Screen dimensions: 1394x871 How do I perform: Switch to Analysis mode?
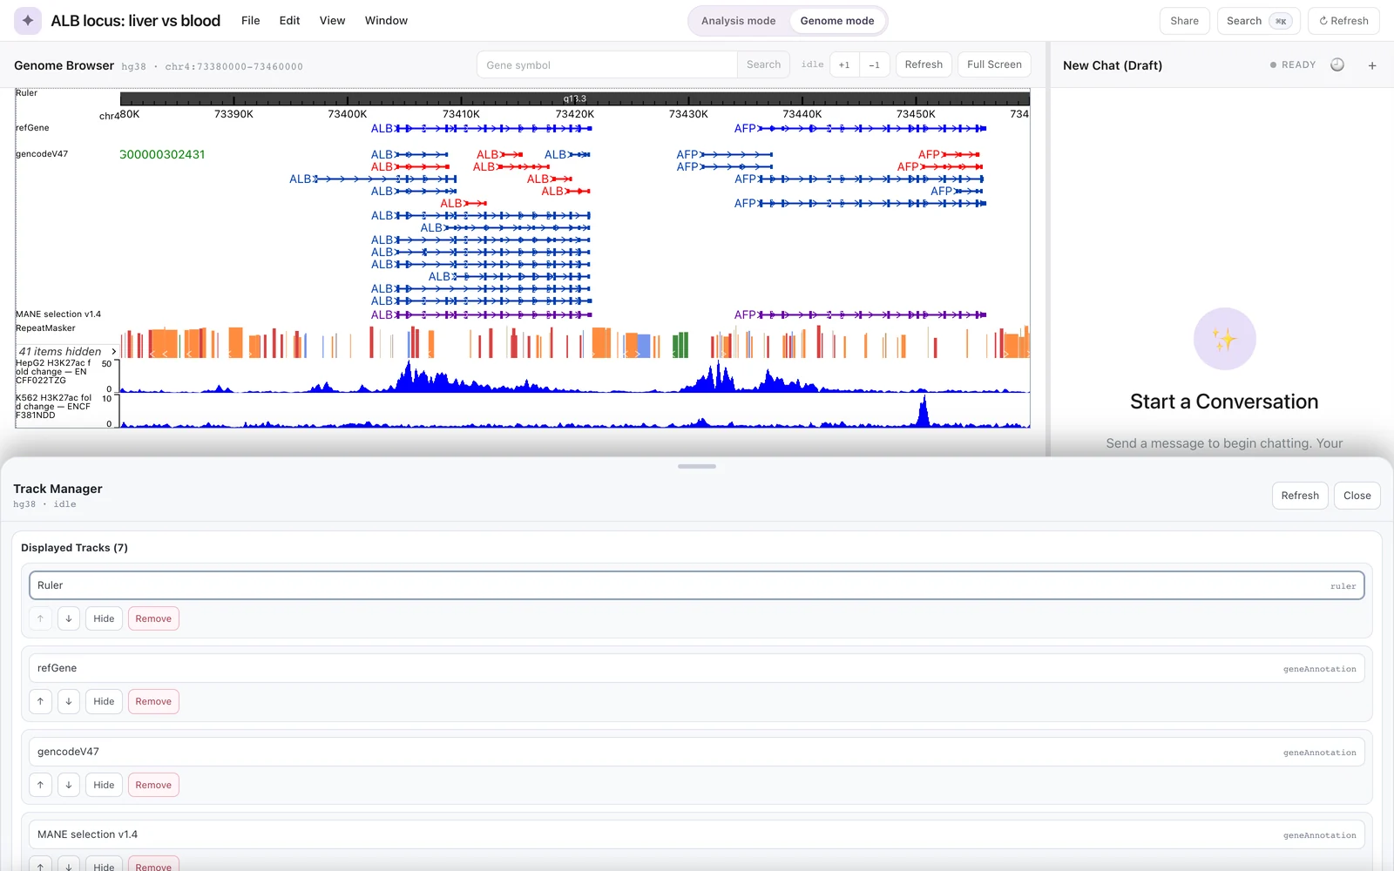tap(738, 21)
